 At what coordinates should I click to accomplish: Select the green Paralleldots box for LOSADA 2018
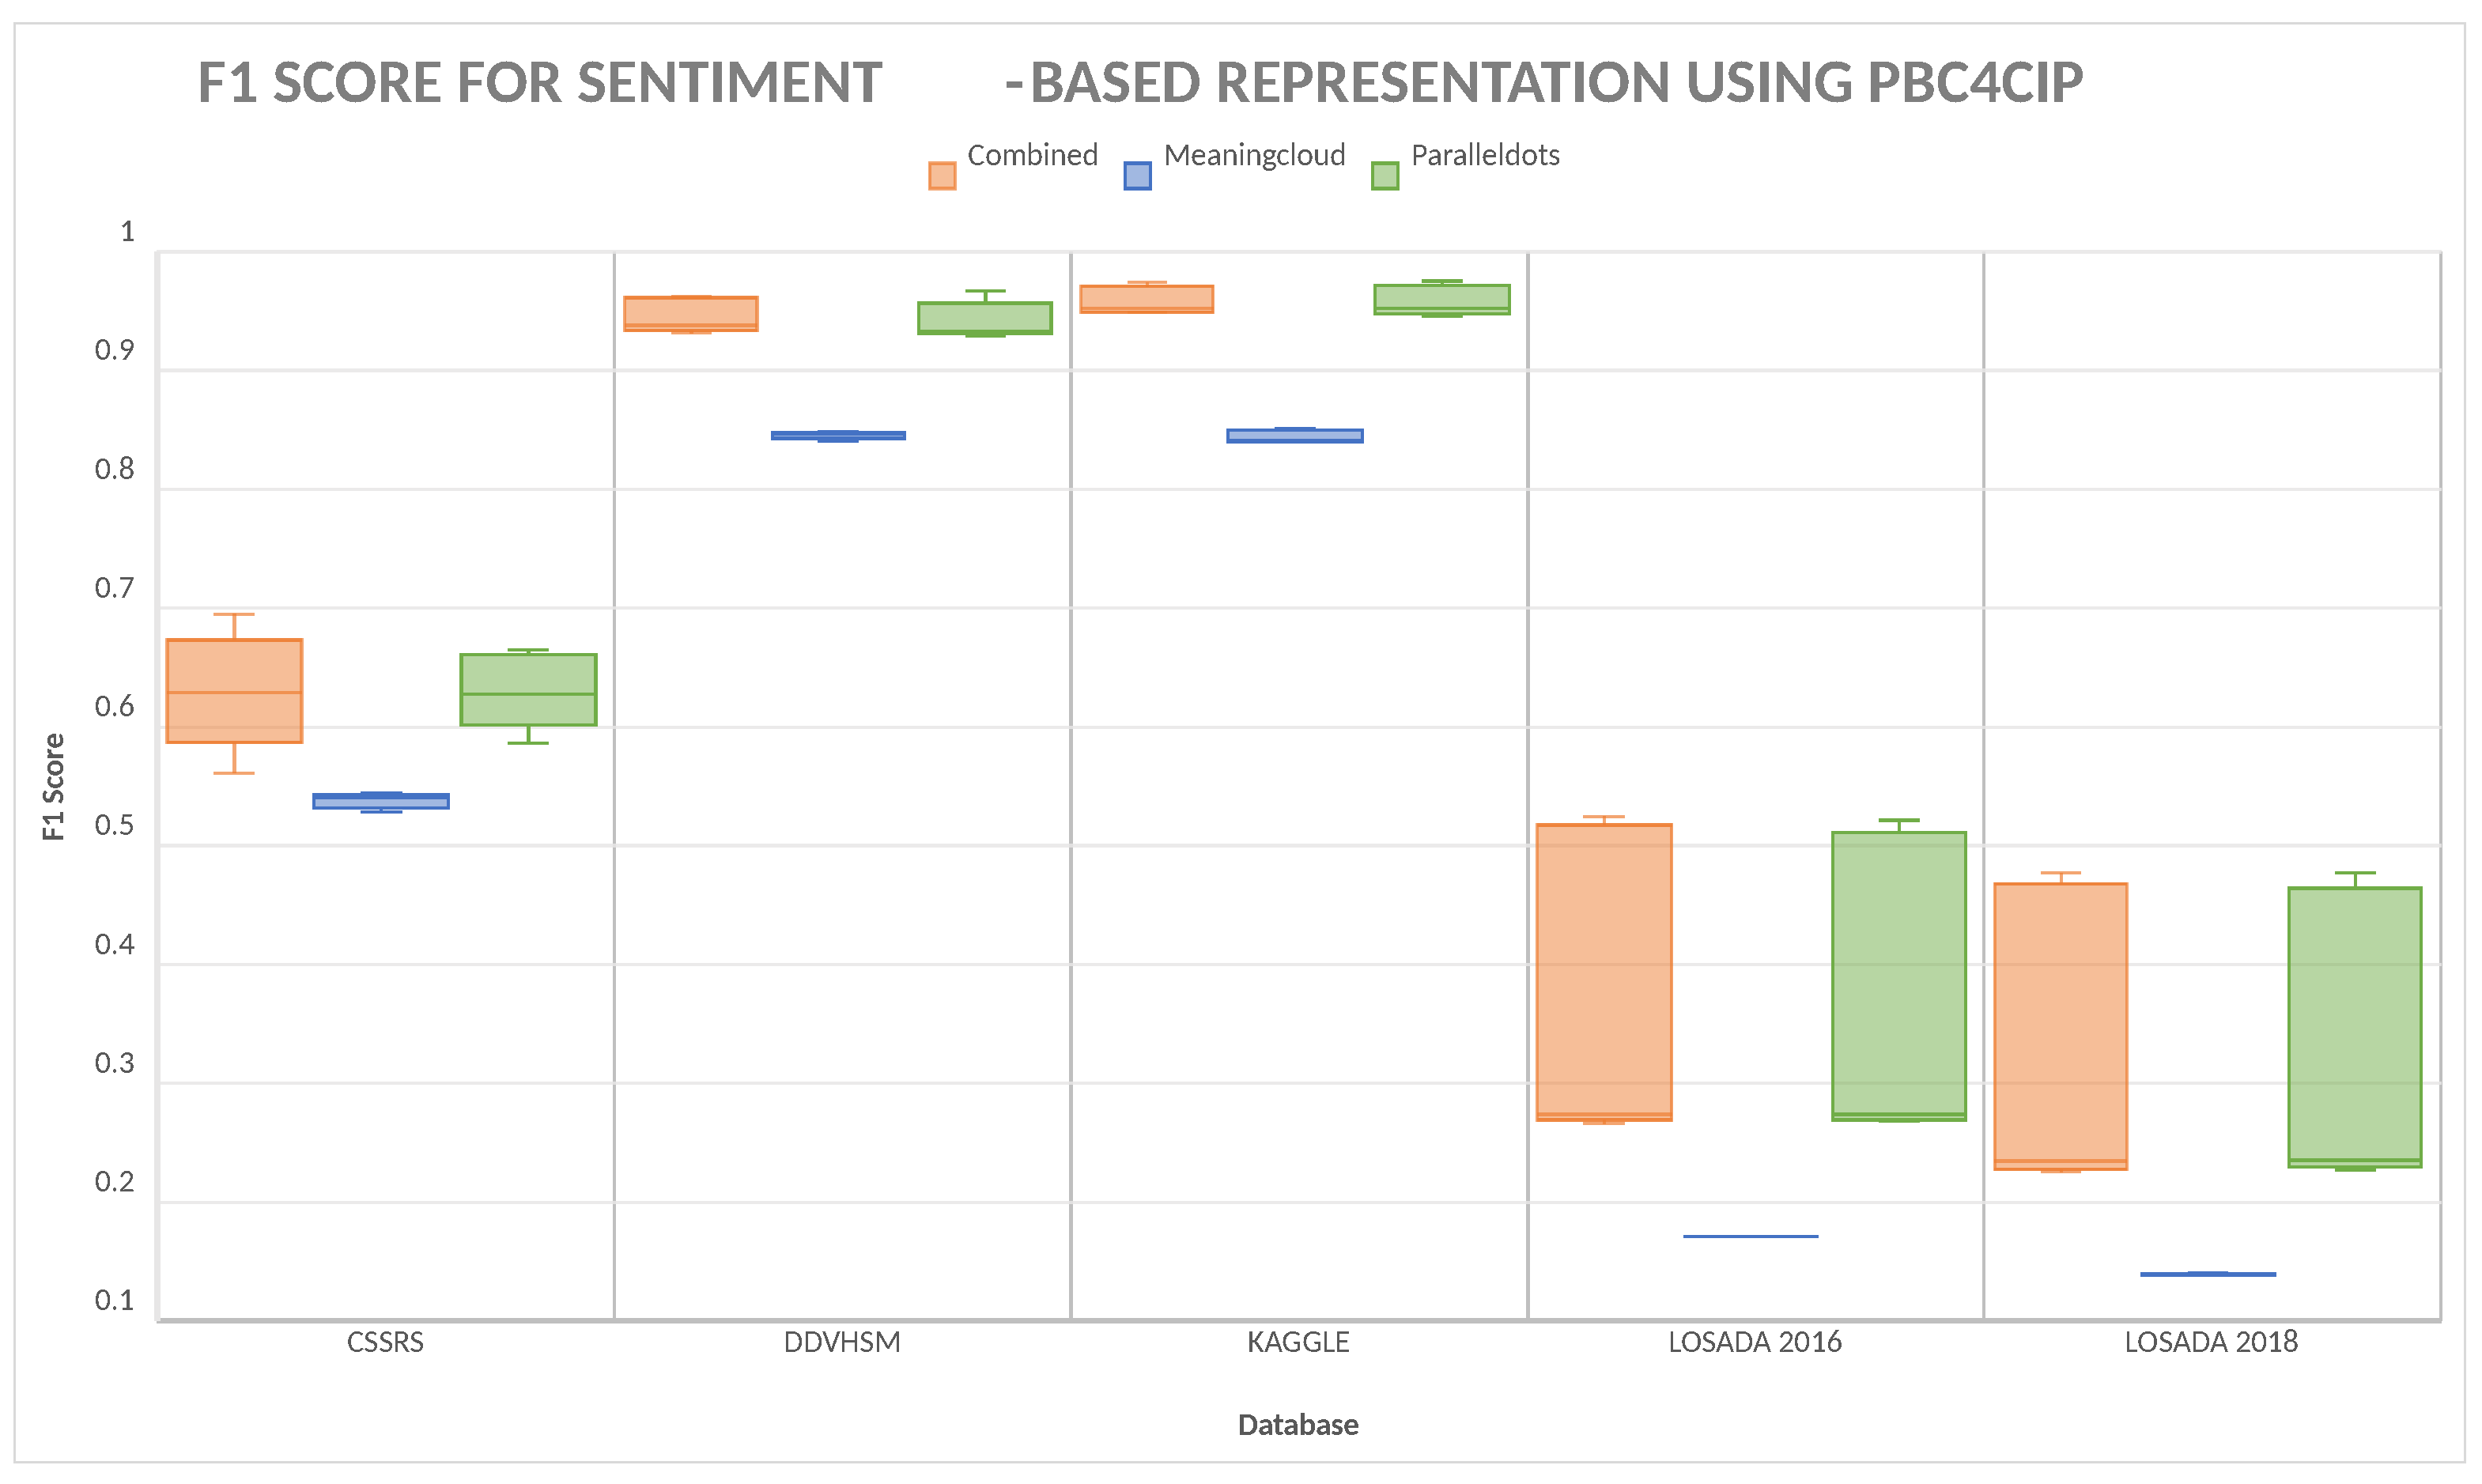click(2354, 1027)
